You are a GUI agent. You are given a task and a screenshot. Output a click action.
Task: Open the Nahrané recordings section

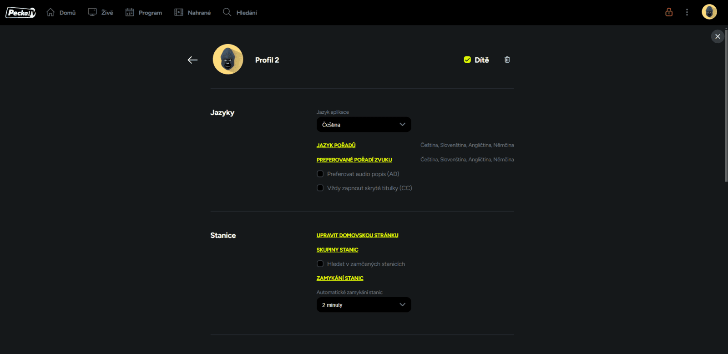[x=192, y=13]
